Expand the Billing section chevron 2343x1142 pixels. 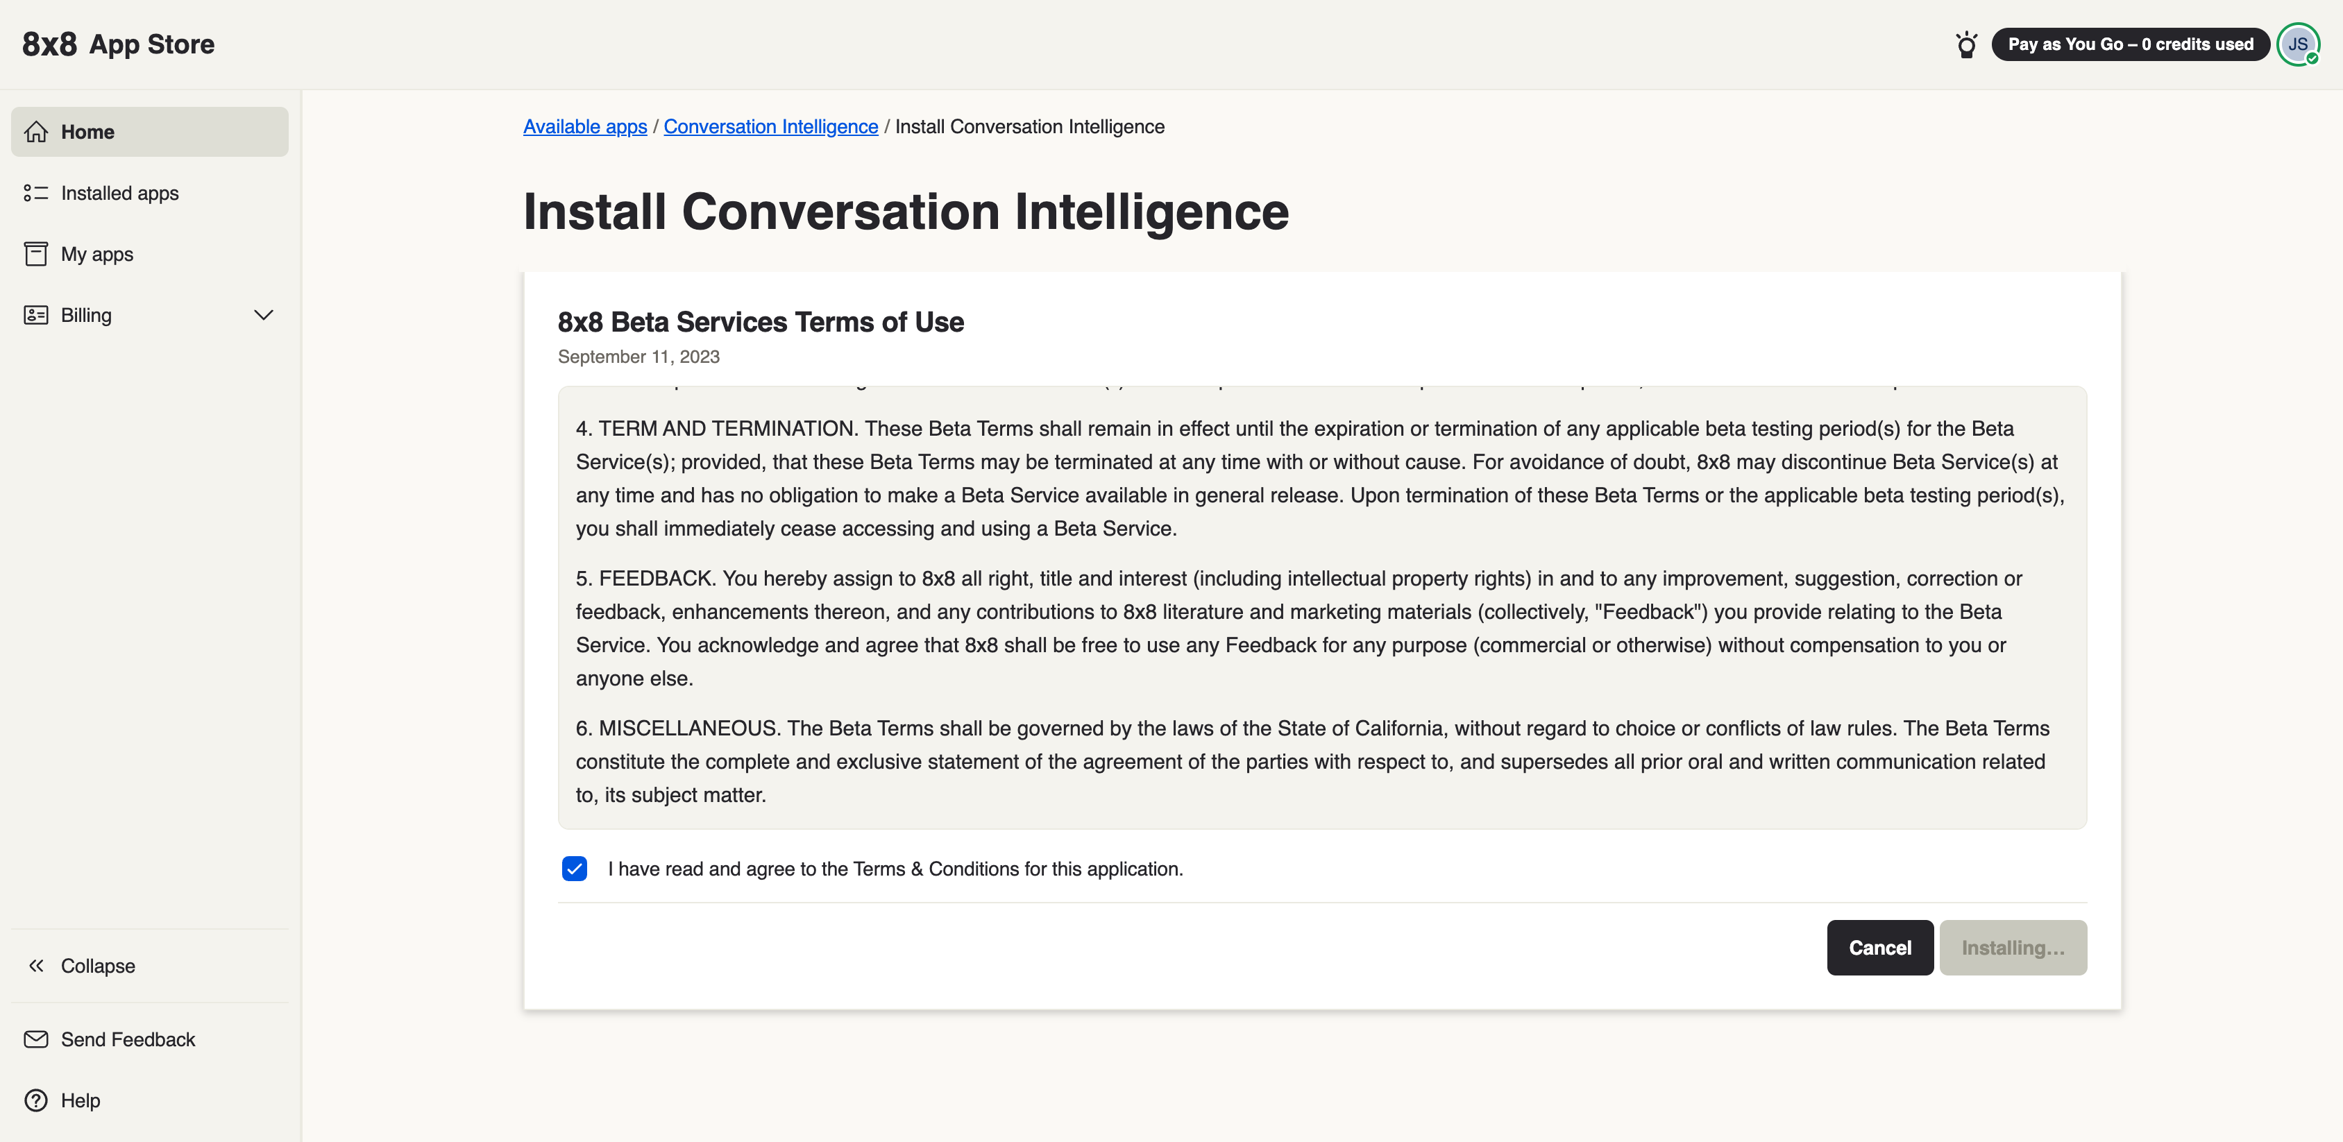coord(264,314)
